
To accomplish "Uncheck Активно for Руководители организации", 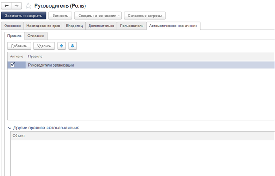I will (12, 65).
